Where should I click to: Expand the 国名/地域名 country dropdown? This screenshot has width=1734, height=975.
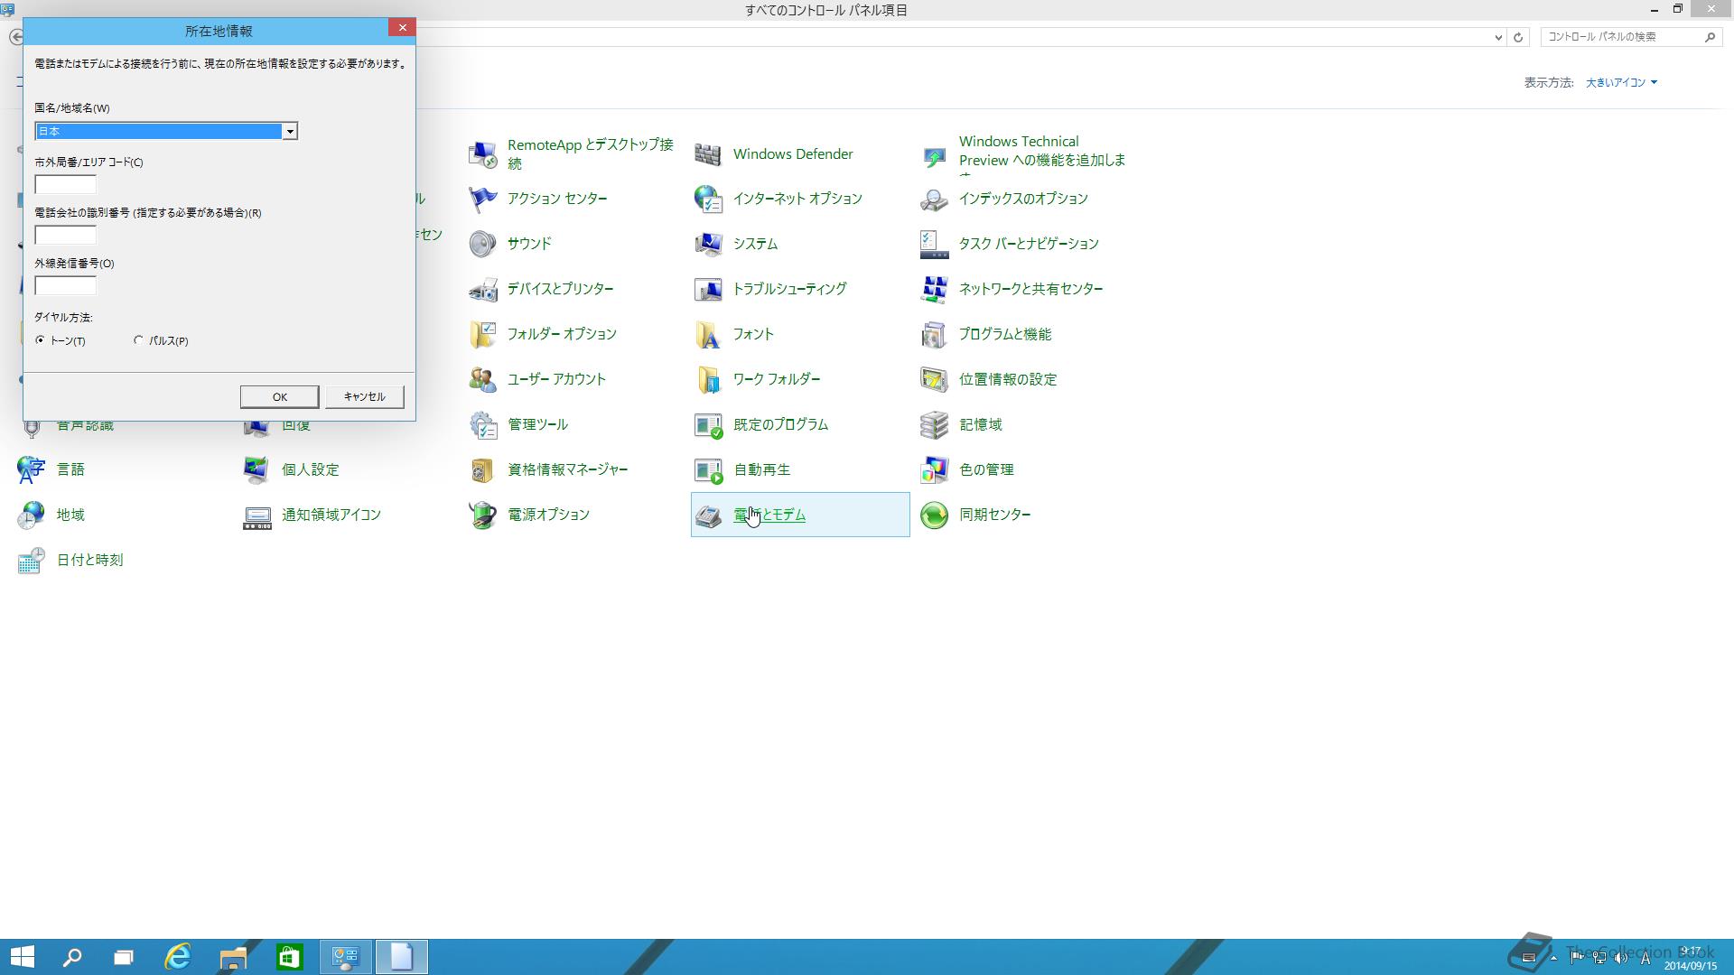pyautogui.click(x=290, y=132)
